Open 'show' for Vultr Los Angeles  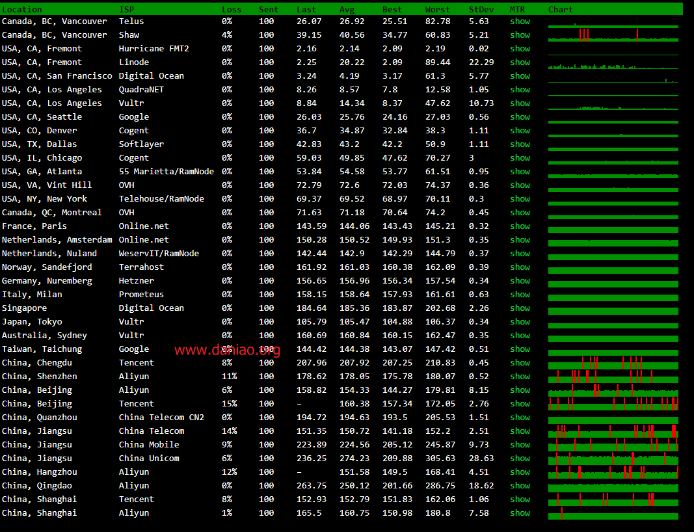coord(520,103)
